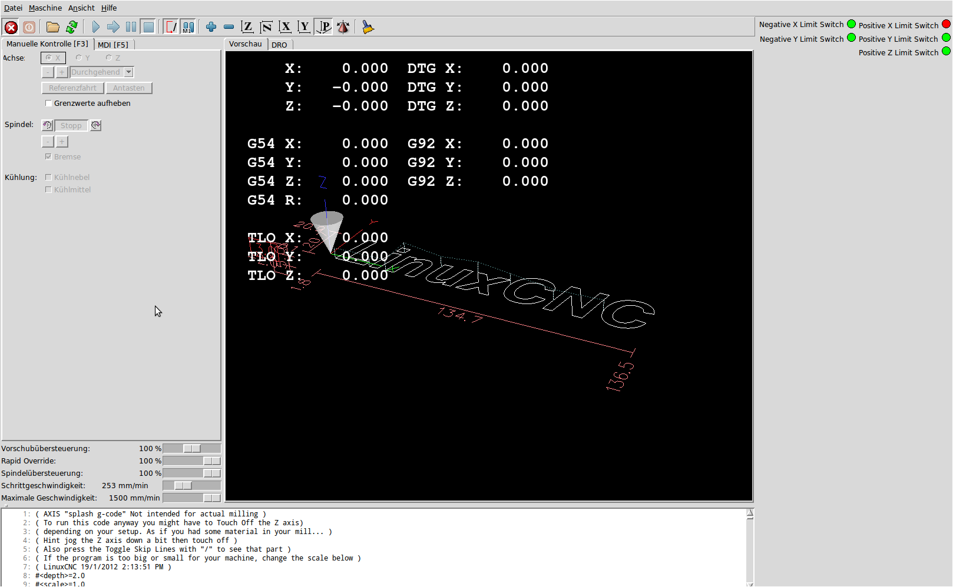Screen dimensions: 953x587
Task: Toggle Kühlmittel checkbox
Action: pyautogui.click(x=48, y=189)
